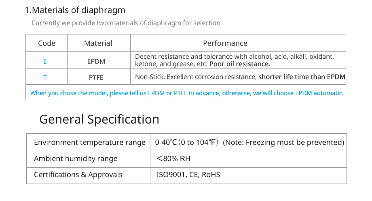
Task: Click the "ISO9001, CE, RoHS" value
Action: (x=188, y=175)
